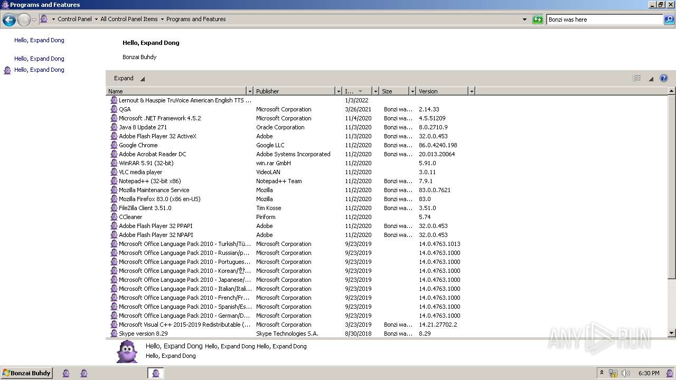Click first Bonzi taskbar quick launch icon

click(66, 373)
